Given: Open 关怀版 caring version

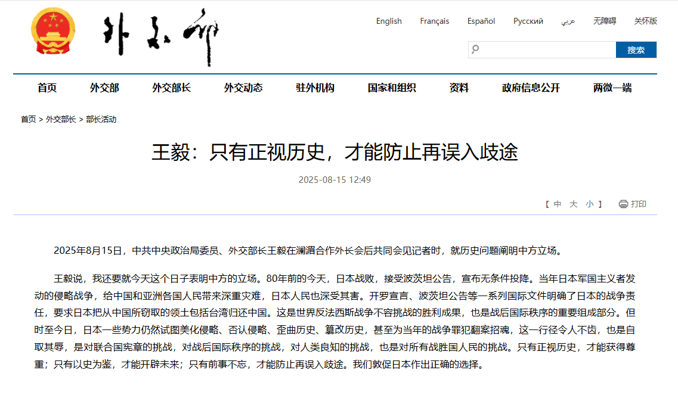Looking at the screenshot, I should (646, 21).
